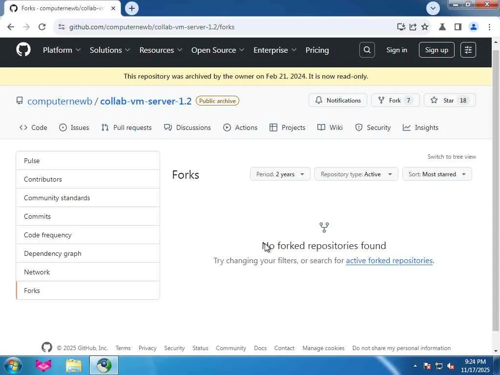
Task: Open the Pull requests tab
Action: 126,127
